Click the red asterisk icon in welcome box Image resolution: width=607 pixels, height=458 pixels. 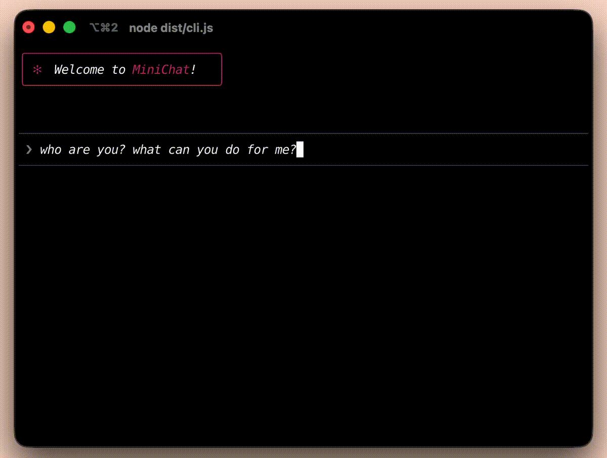pos(37,70)
